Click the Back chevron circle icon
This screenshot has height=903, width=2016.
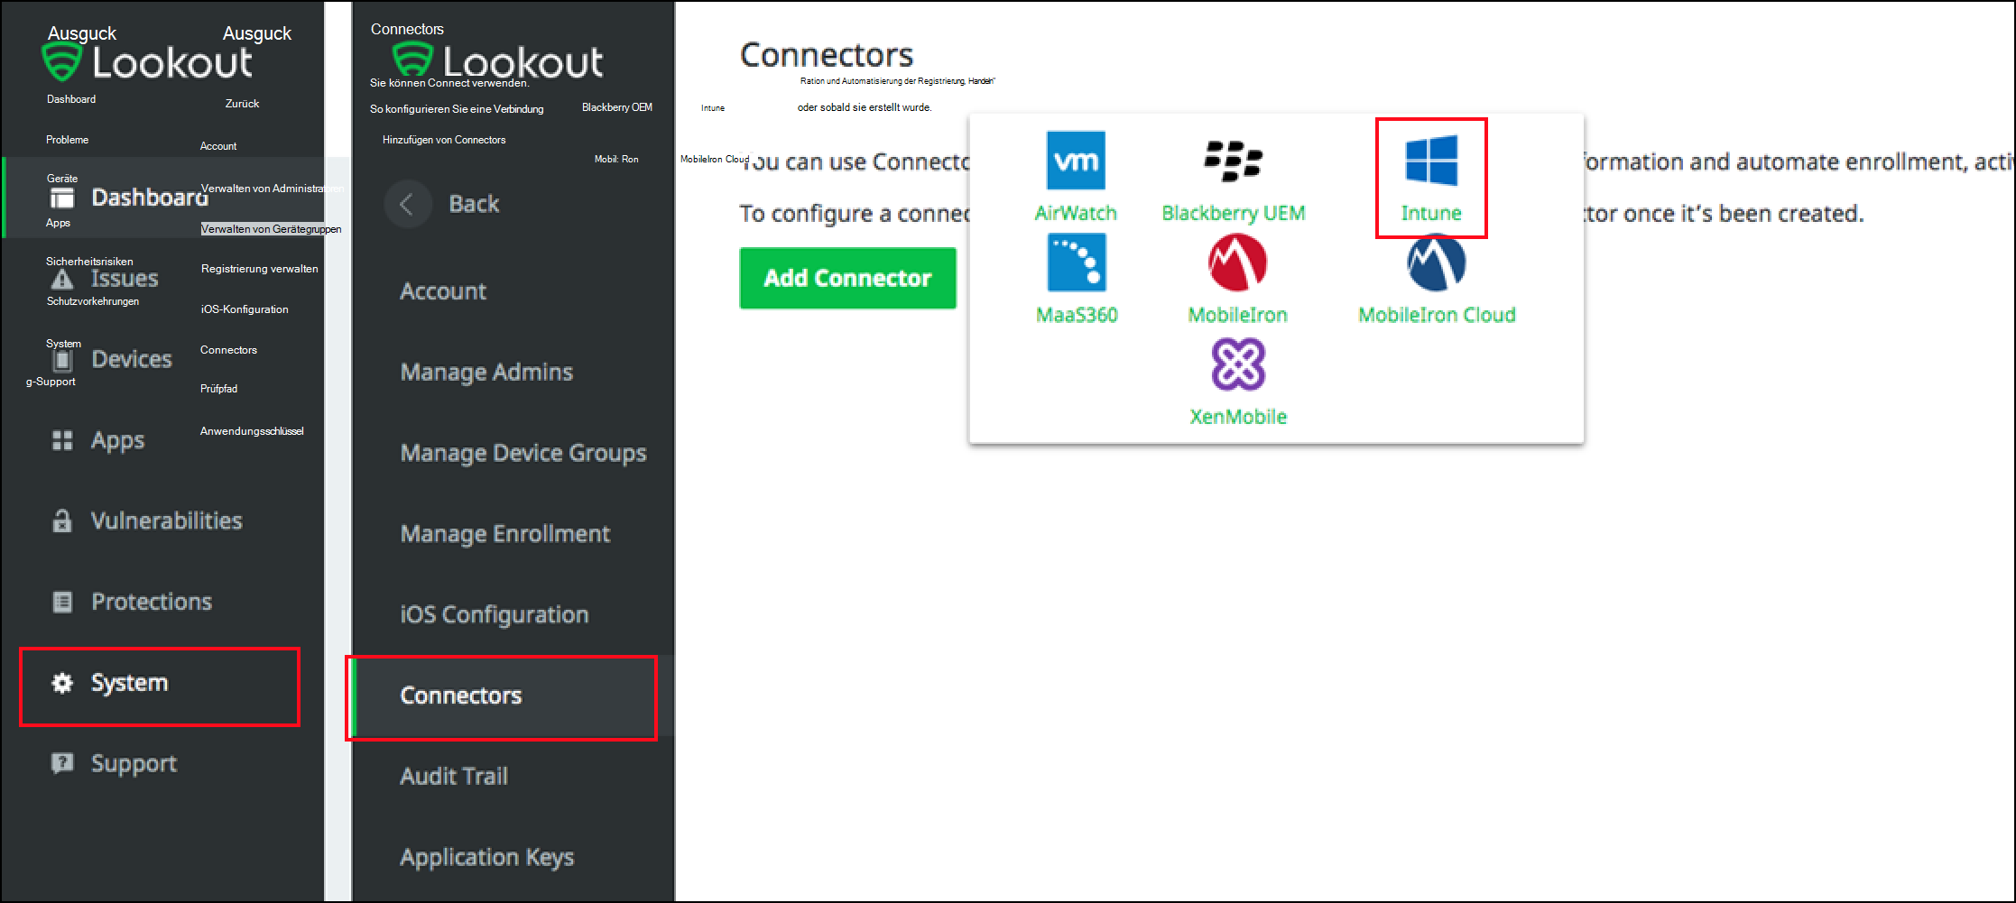pyautogui.click(x=407, y=204)
